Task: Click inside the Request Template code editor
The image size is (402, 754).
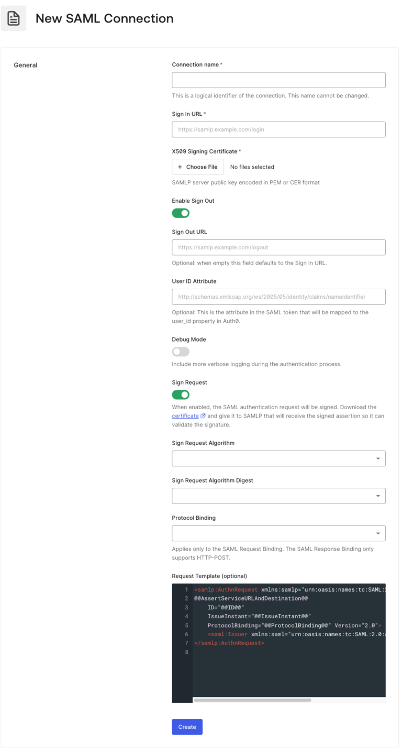Action: point(288,655)
